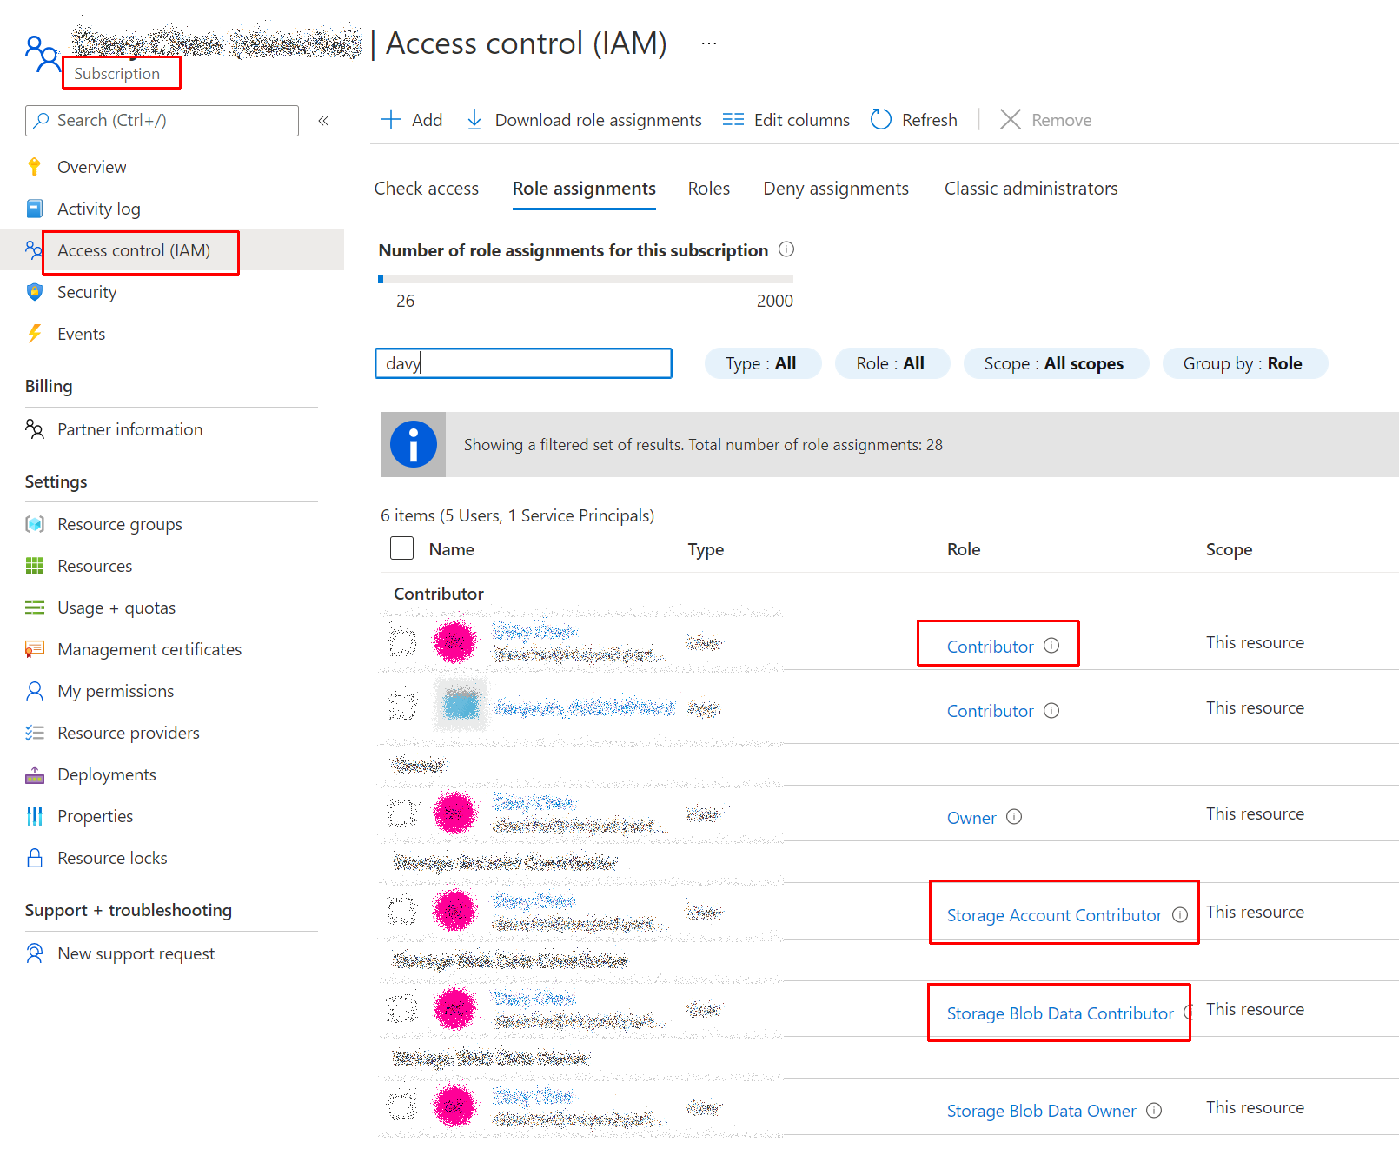The width and height of the screenshot is (1399, 1162).
Task: Click info icon next to the Owner role
Action: click(1014, 817)
